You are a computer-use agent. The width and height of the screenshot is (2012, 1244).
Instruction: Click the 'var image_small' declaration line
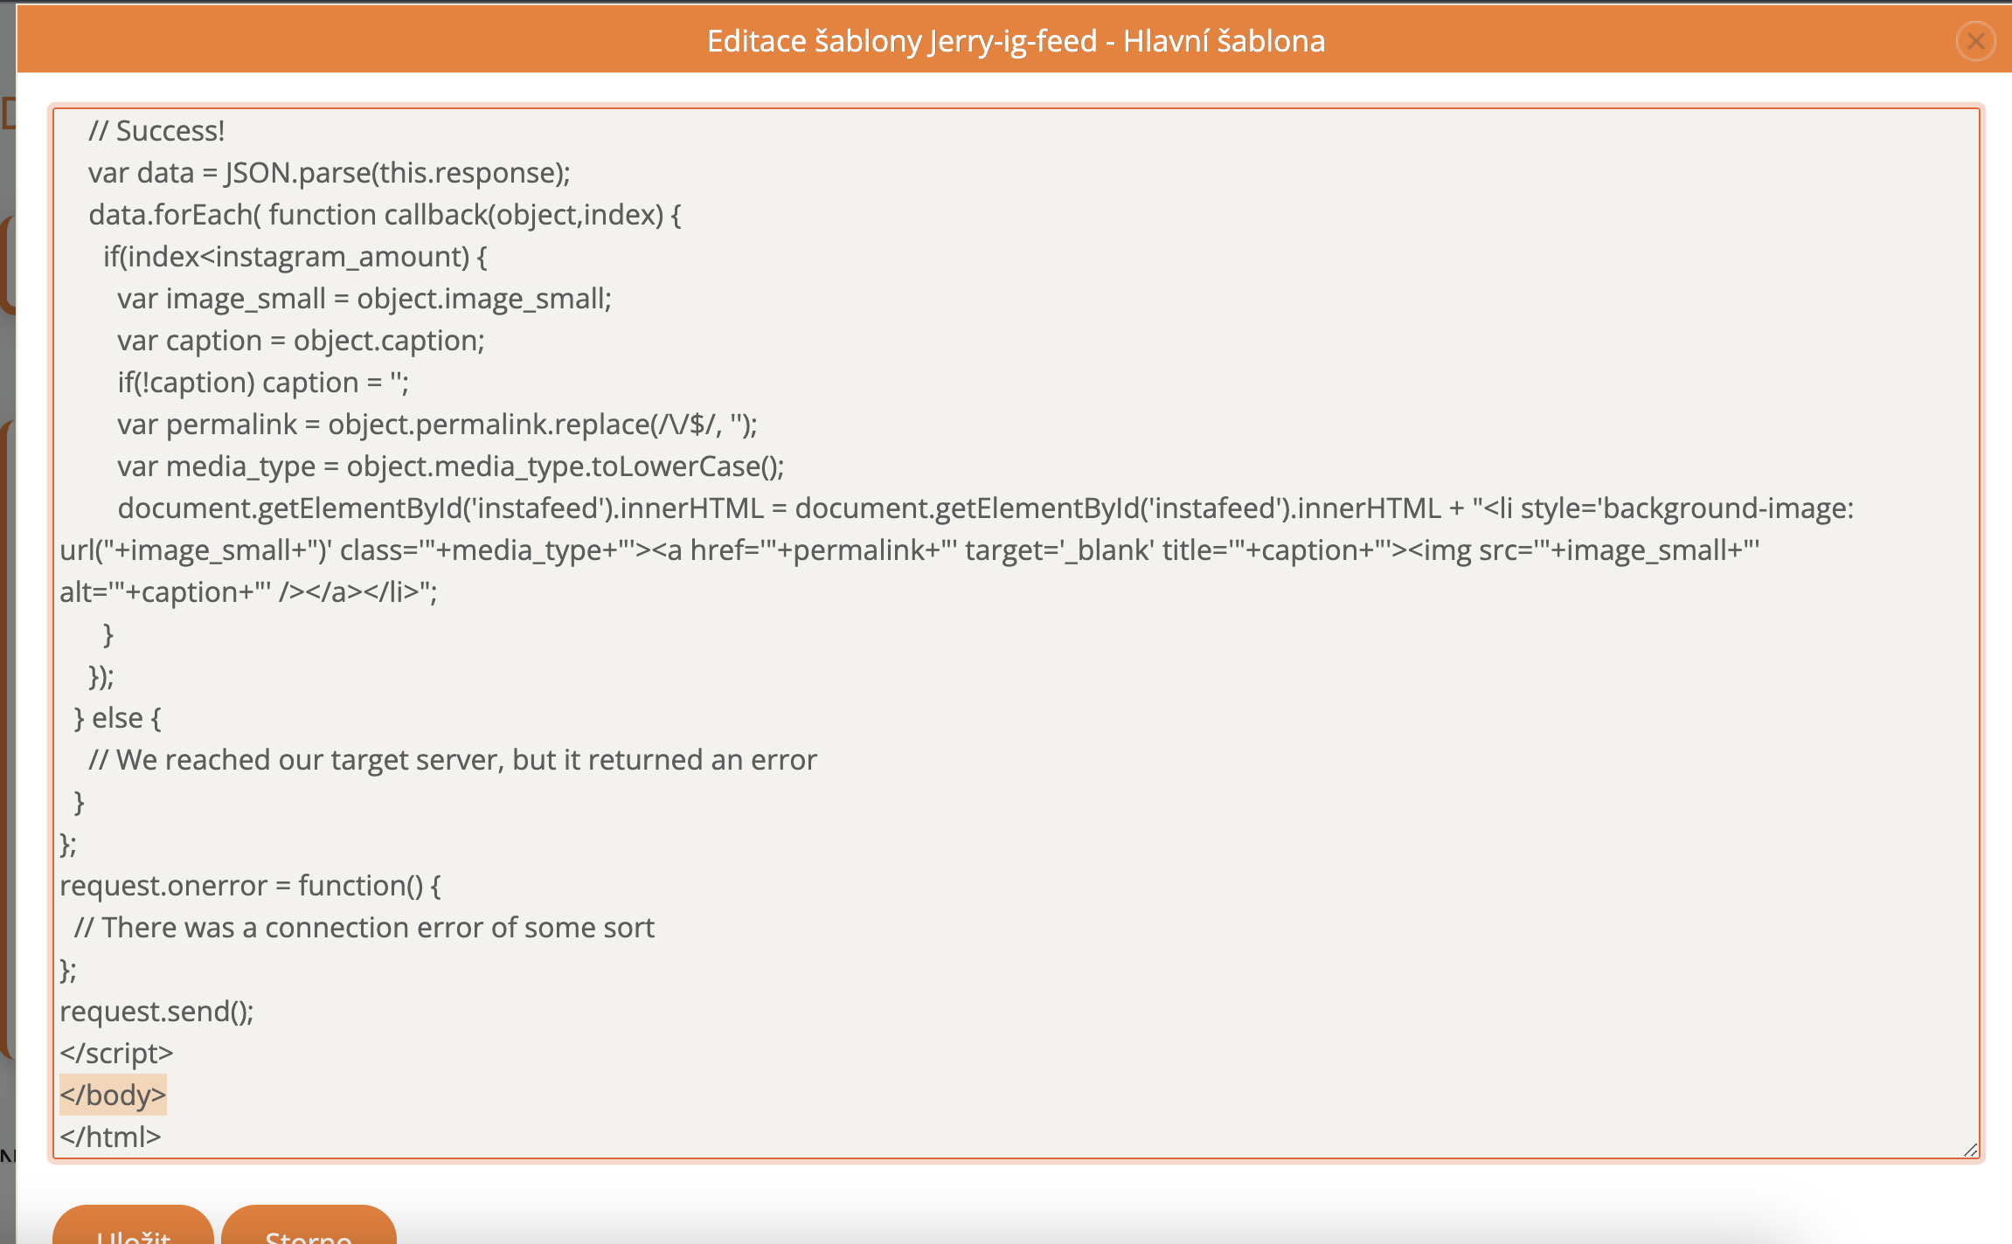tap(364, 299)
